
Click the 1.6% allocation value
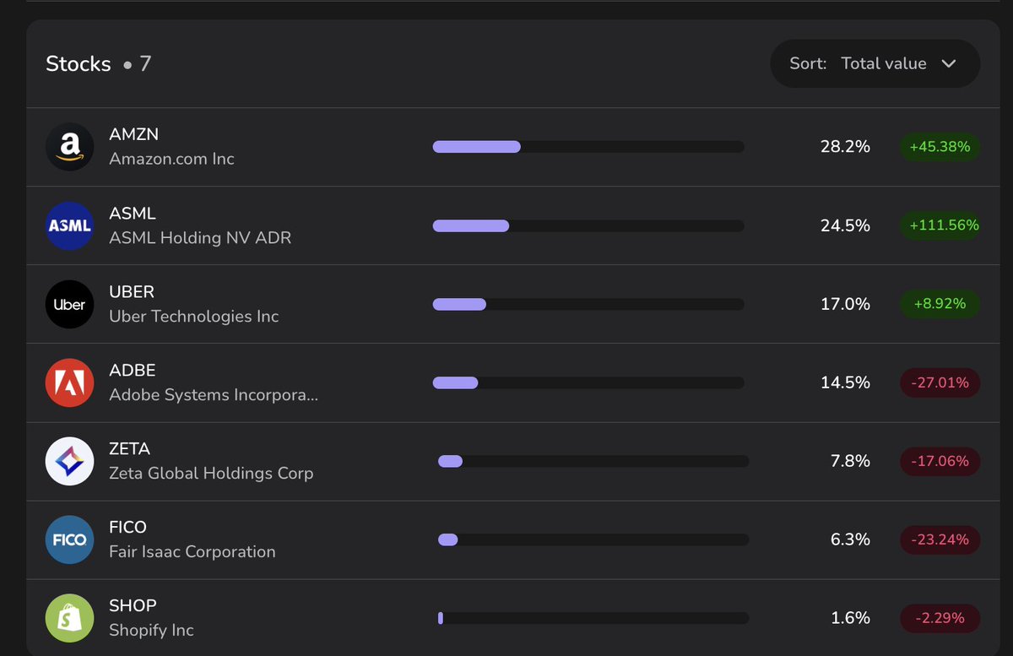[x=850, y=618]
